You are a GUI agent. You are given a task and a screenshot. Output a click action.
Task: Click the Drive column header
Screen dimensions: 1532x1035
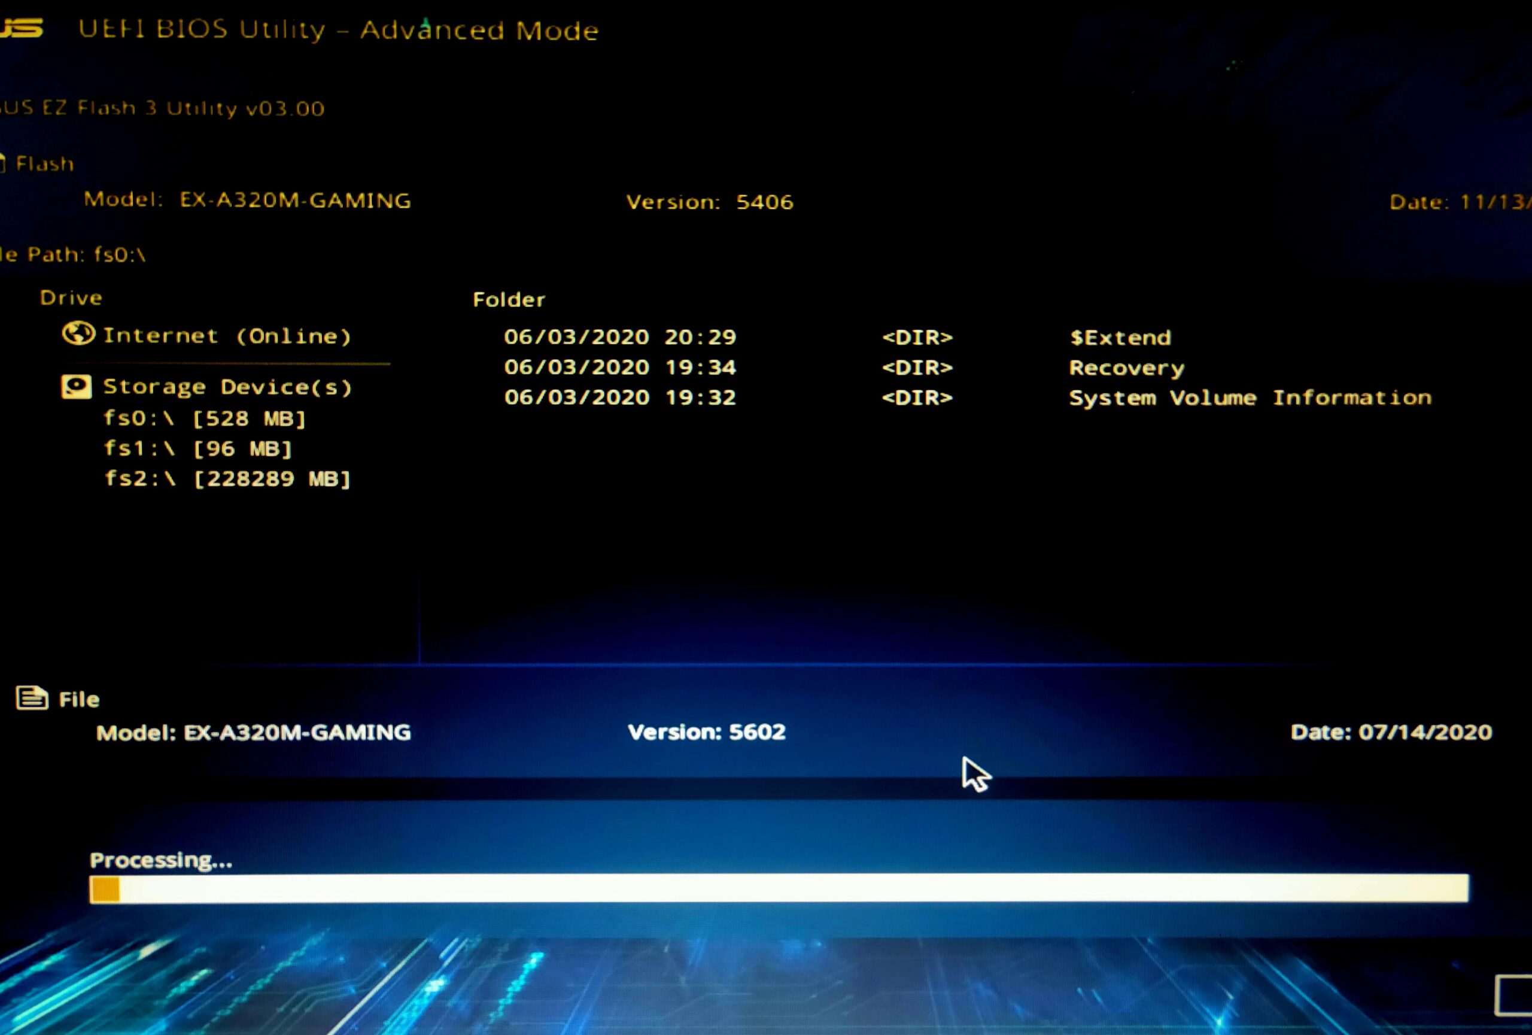pos(71,298)
